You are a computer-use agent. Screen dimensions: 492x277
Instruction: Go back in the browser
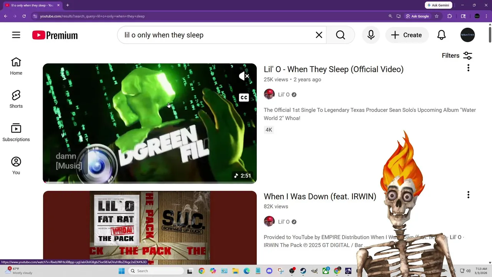[5, 16]
